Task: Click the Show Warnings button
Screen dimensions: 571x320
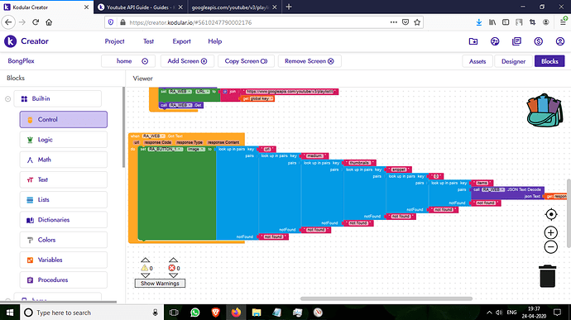Action: [160, 284]
